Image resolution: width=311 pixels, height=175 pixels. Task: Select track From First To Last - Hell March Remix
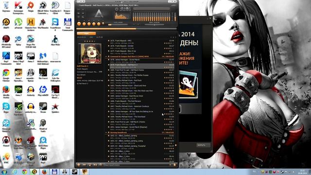click(141, 71)
